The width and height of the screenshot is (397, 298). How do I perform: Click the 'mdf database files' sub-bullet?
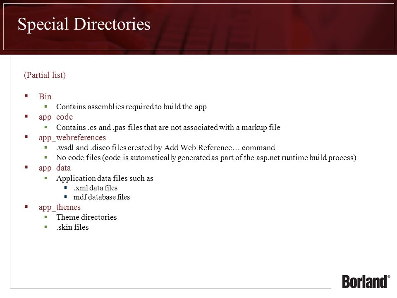coord(102,197)
